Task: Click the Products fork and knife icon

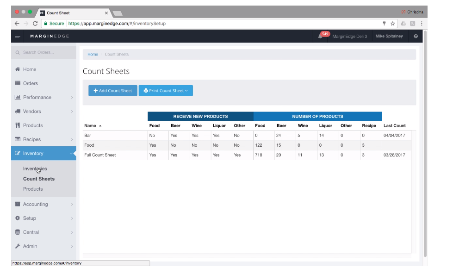Action: [18, 125]
